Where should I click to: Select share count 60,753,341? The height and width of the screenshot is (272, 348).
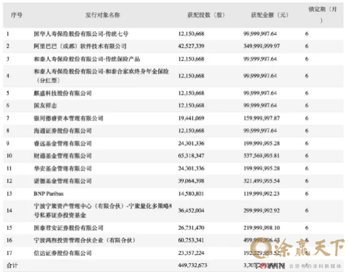[x=191, y=240]
